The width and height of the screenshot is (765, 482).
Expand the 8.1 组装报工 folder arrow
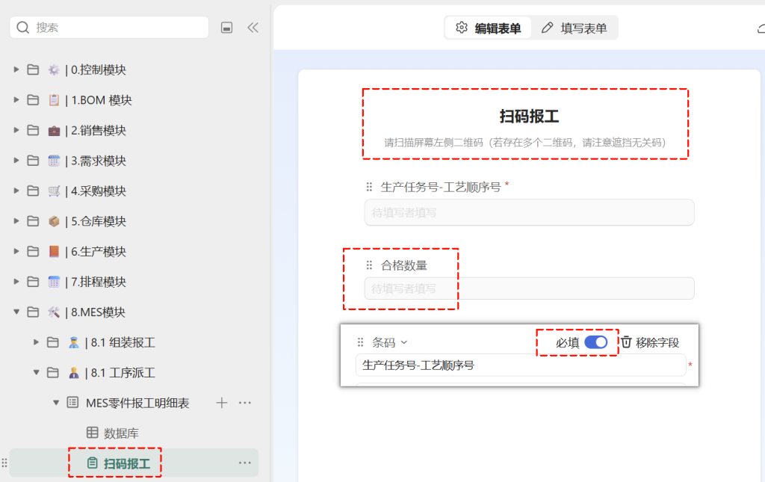(x=36, y=342)
